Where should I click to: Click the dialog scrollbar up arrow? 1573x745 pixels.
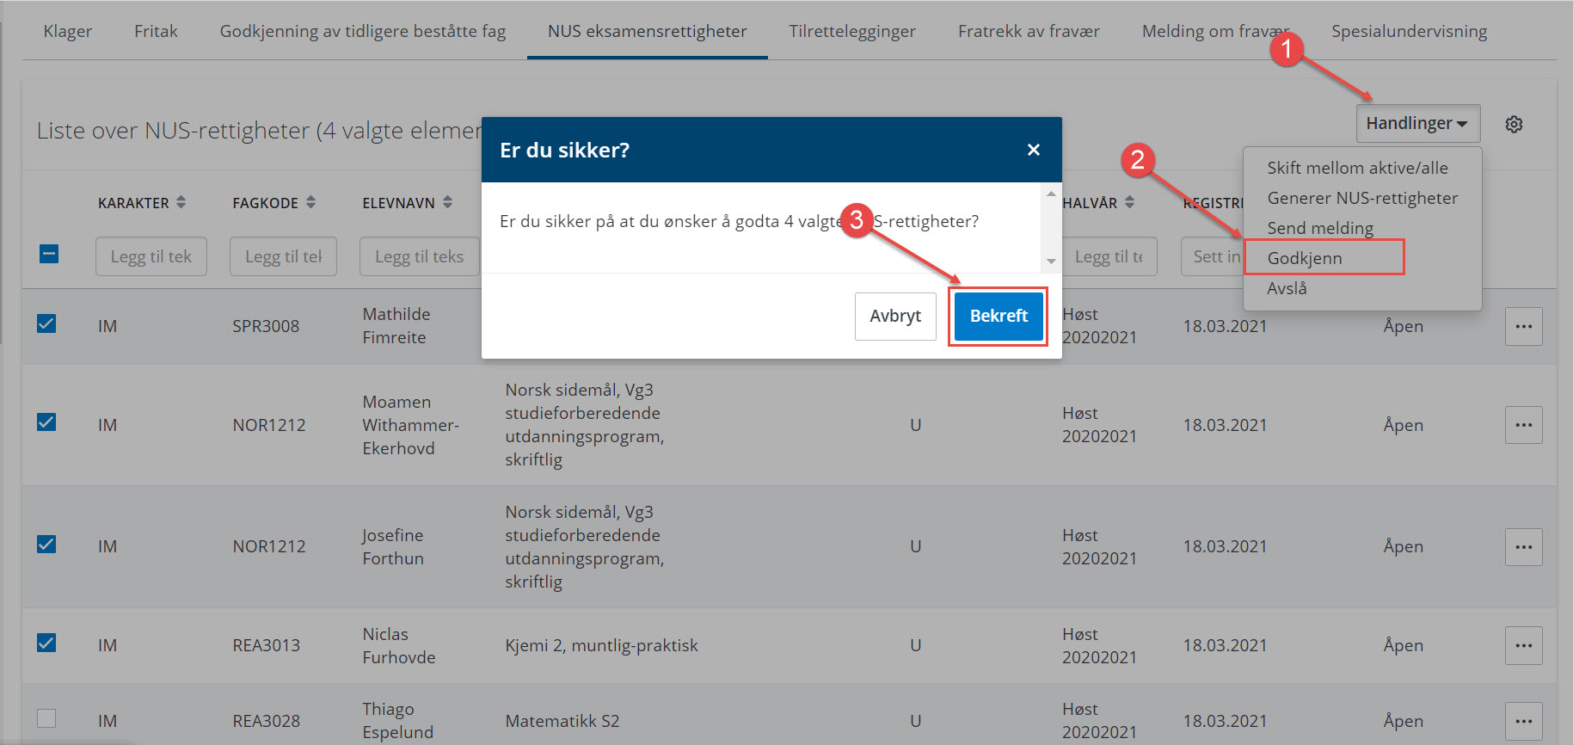tap(1051, 194)
